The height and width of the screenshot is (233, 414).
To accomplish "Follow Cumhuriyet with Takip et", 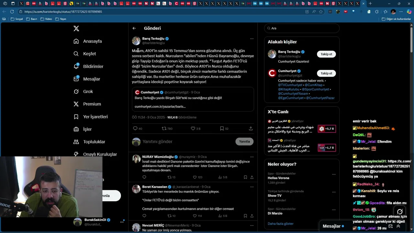I will [x=326, y=73].
